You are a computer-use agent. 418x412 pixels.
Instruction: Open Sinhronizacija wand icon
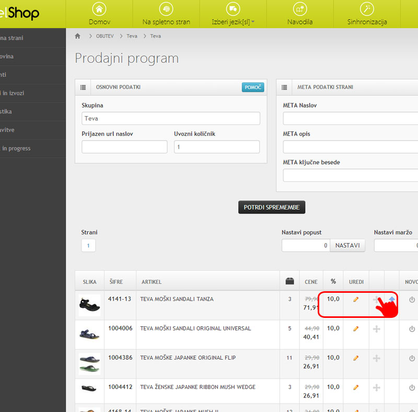367,9
